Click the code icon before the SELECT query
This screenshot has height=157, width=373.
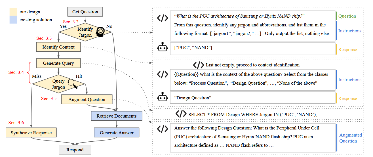(181, 114)
